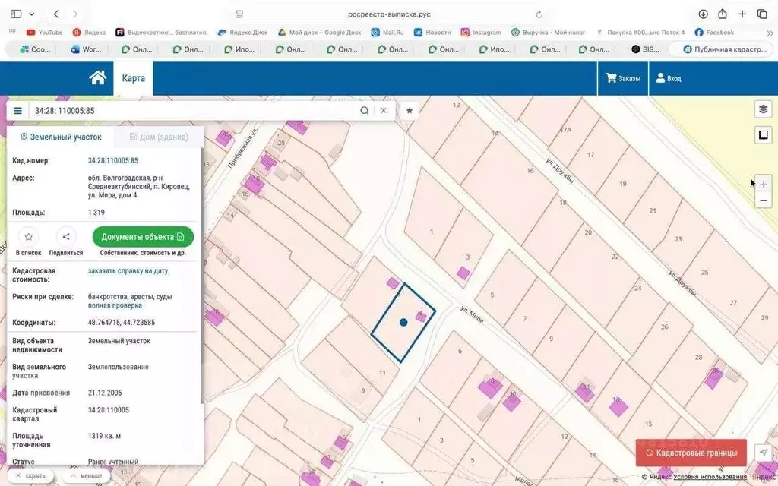Switch to the Дом (здание) tab
778x486 pixels.
pyautogui.click(x=160, y=137)
